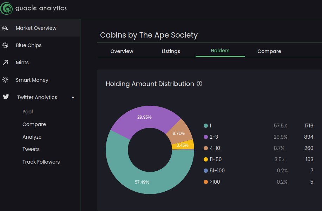Collapse the Twitter Analytics submenu arrow

tap(73, 98)
